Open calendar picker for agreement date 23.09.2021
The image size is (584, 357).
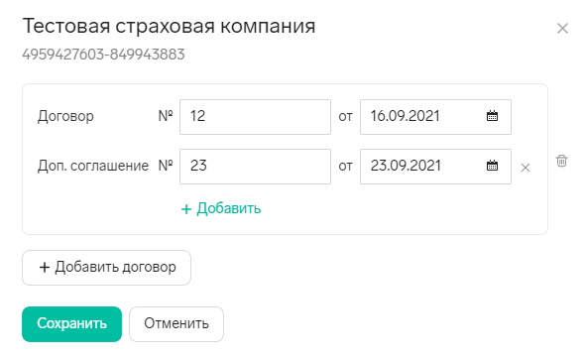[492, 166]
